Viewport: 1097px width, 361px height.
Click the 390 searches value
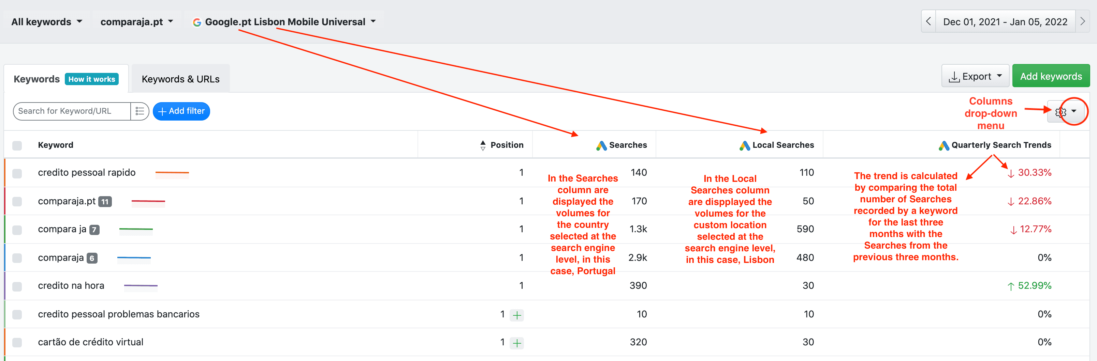[638, 286]
